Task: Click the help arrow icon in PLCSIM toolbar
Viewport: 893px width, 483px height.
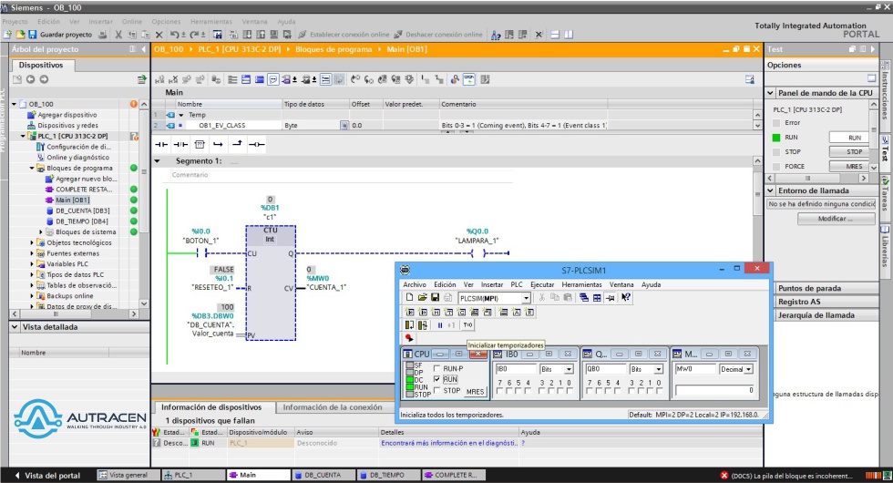Action: coord(626,297)
